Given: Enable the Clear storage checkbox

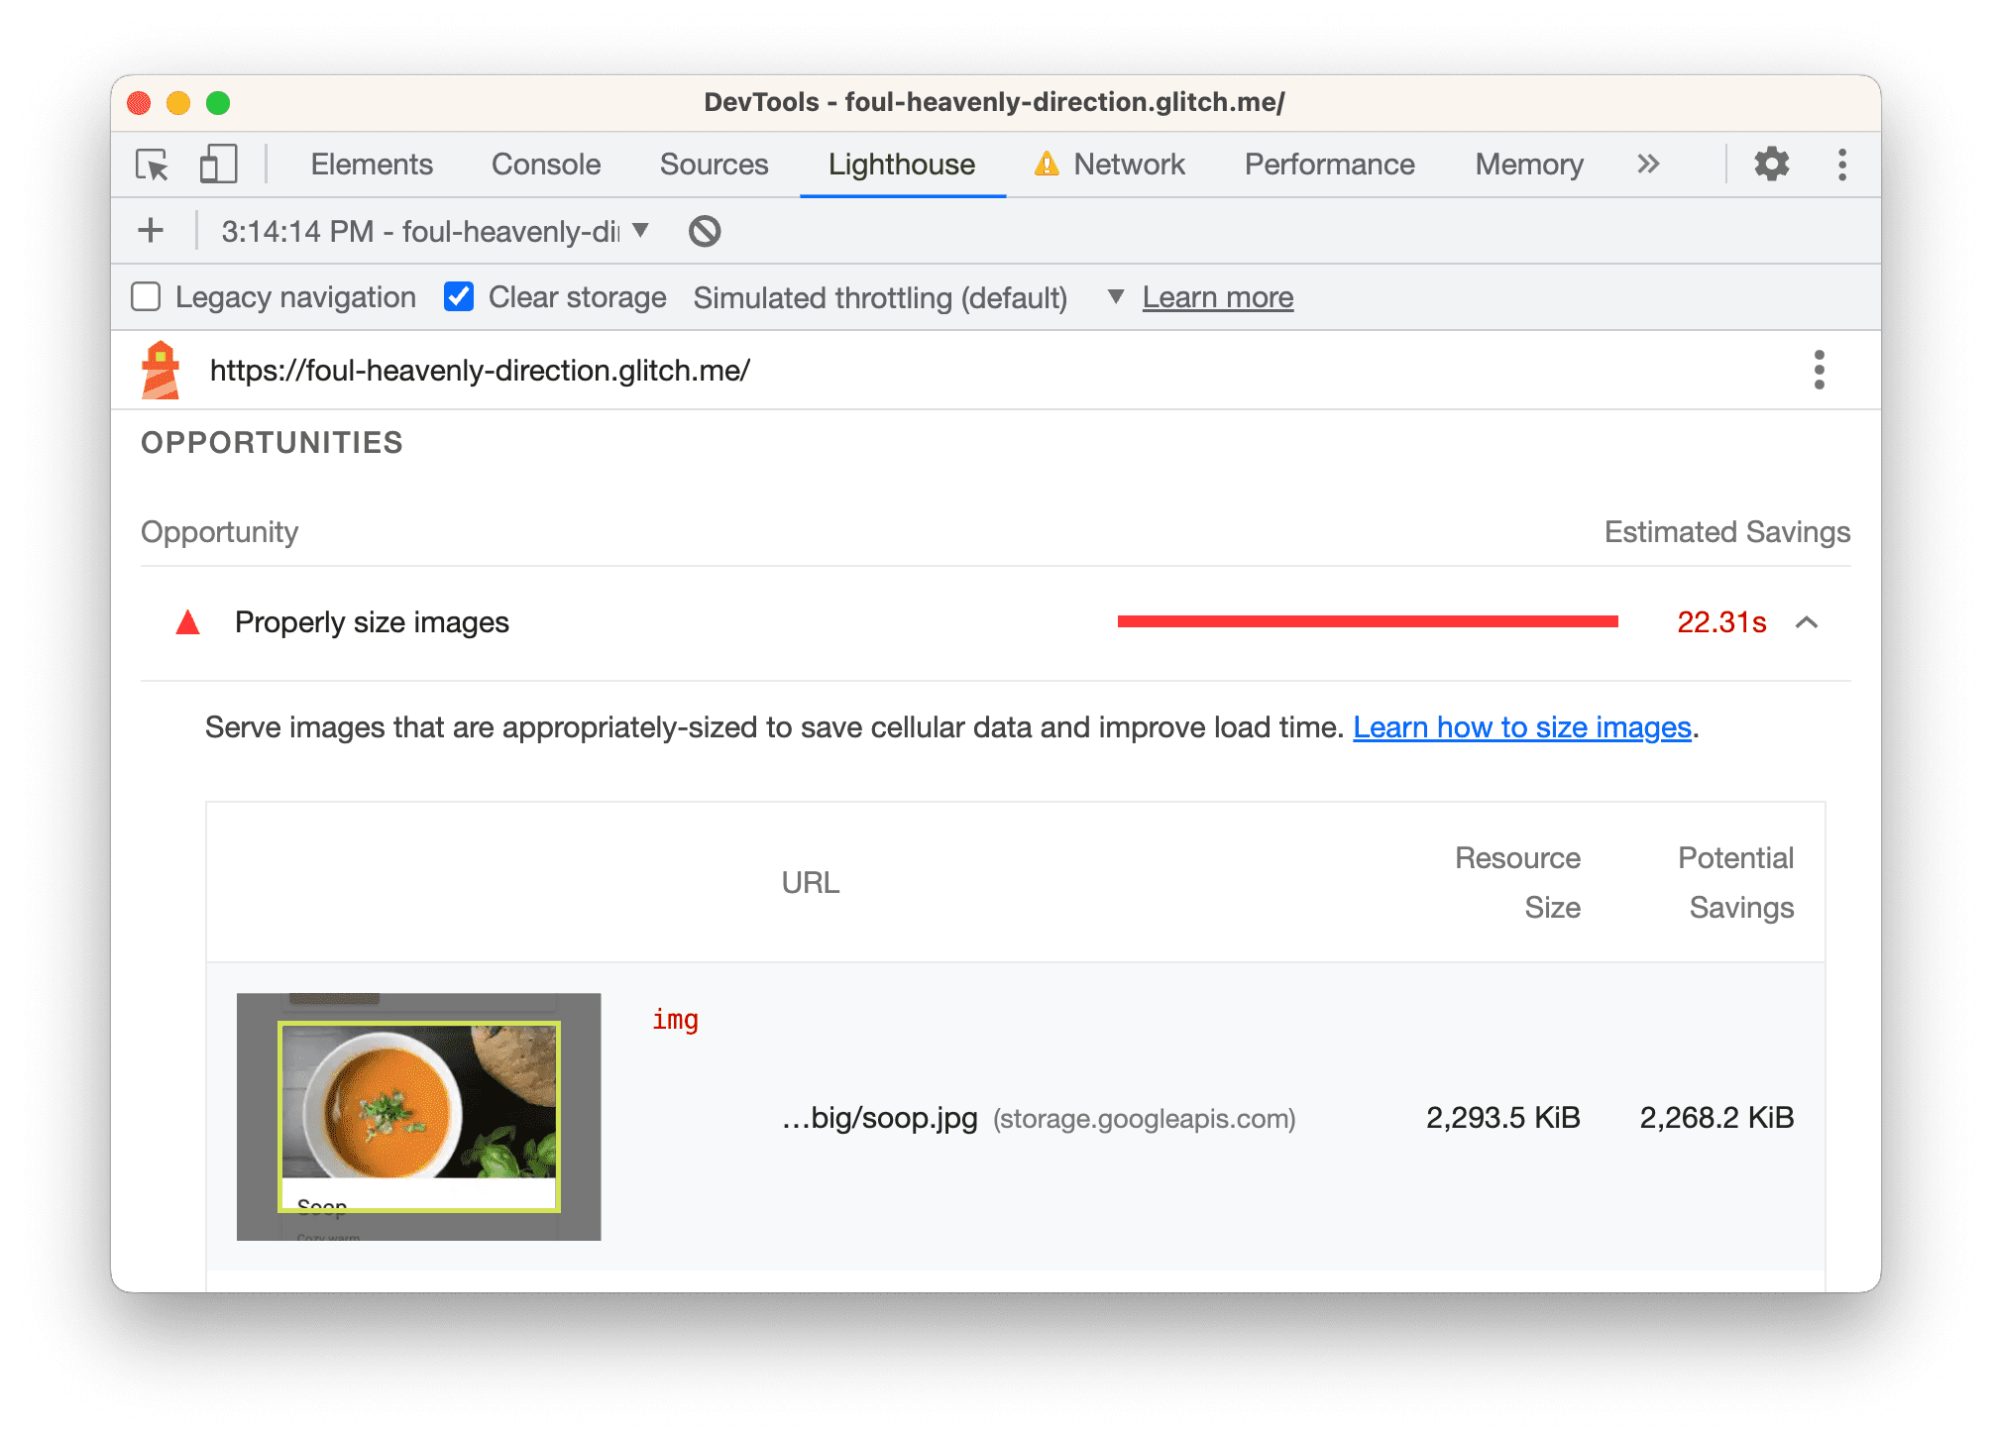Looking at the screenshot, I should tap(458, 297).
